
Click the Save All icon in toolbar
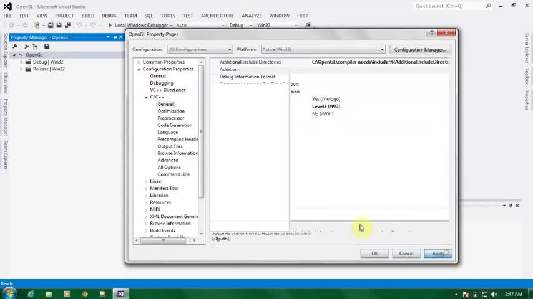point(67,25)
